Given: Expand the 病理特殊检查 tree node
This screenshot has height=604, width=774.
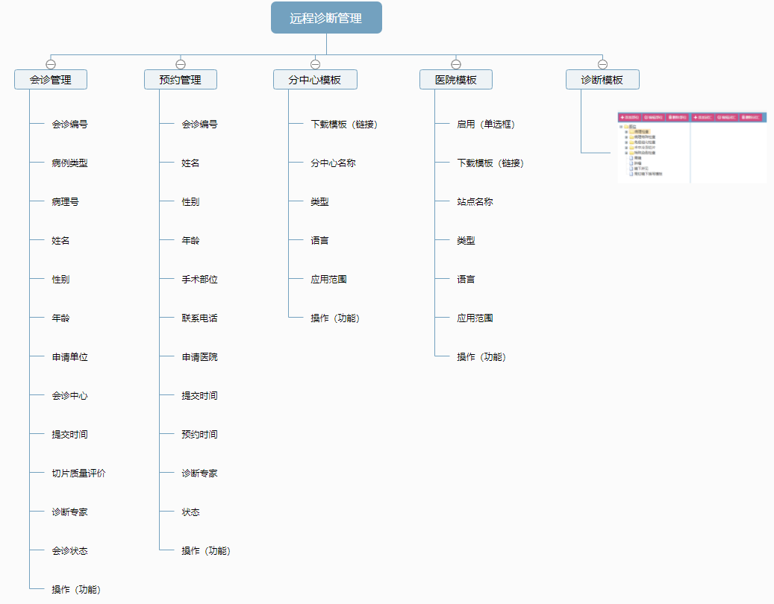Looking at the screenshot, I should point(625,137).
